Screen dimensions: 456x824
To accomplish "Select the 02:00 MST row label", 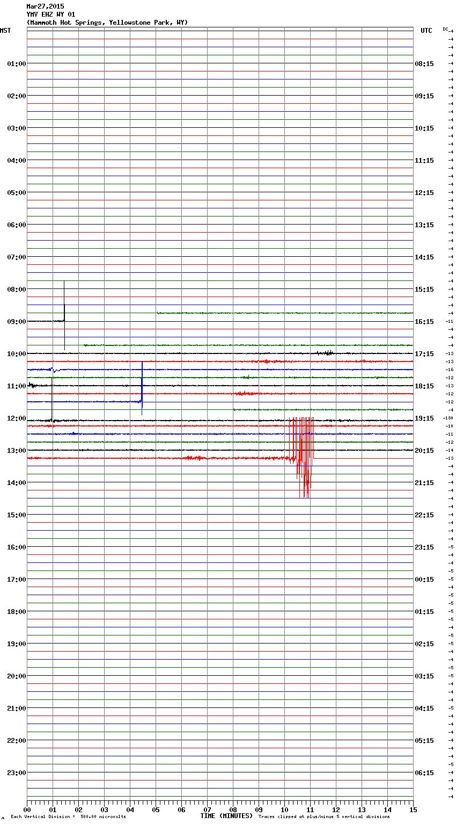I will click(x=17, y=96).
